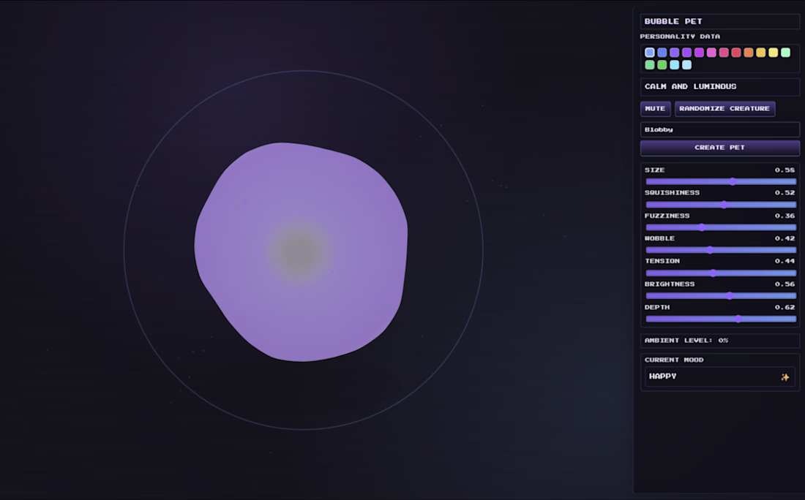Select the red personality swatch
Image resolution: width=805 pixels, height=500 pixels.
point(735,53)
